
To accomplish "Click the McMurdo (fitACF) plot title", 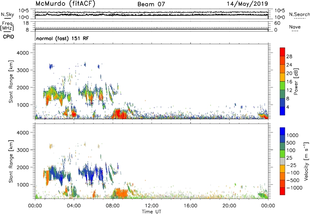I will pyautogui.click(x=65, y=4).
